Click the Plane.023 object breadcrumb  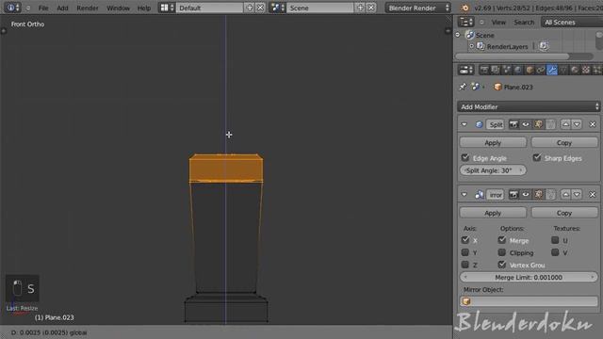(x=513, y=88)
